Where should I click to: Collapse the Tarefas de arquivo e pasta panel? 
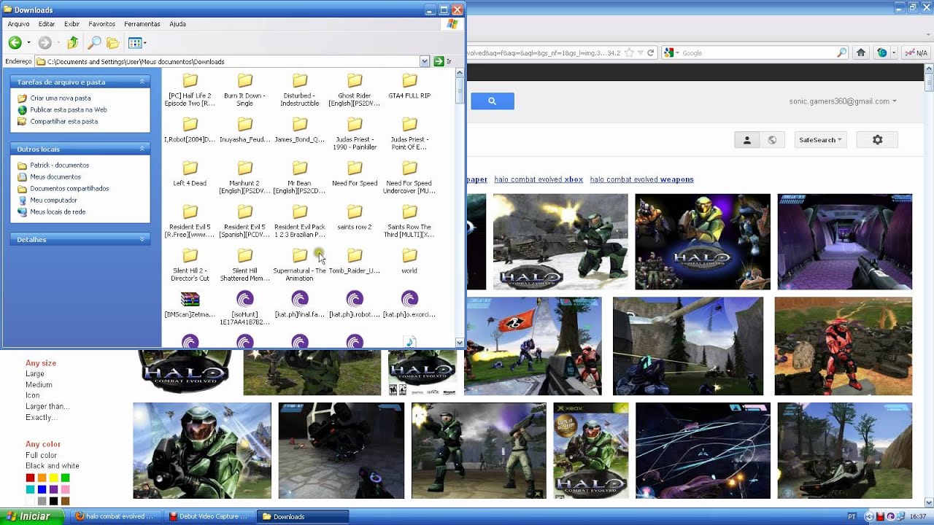click(x=142, y=82)
